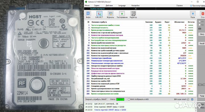Select row Количество парковок/распарковок
Viewport: 205px width, 112px height.
pos(140,56)
